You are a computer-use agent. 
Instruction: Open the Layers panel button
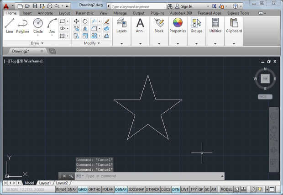[x=121, y=25]
